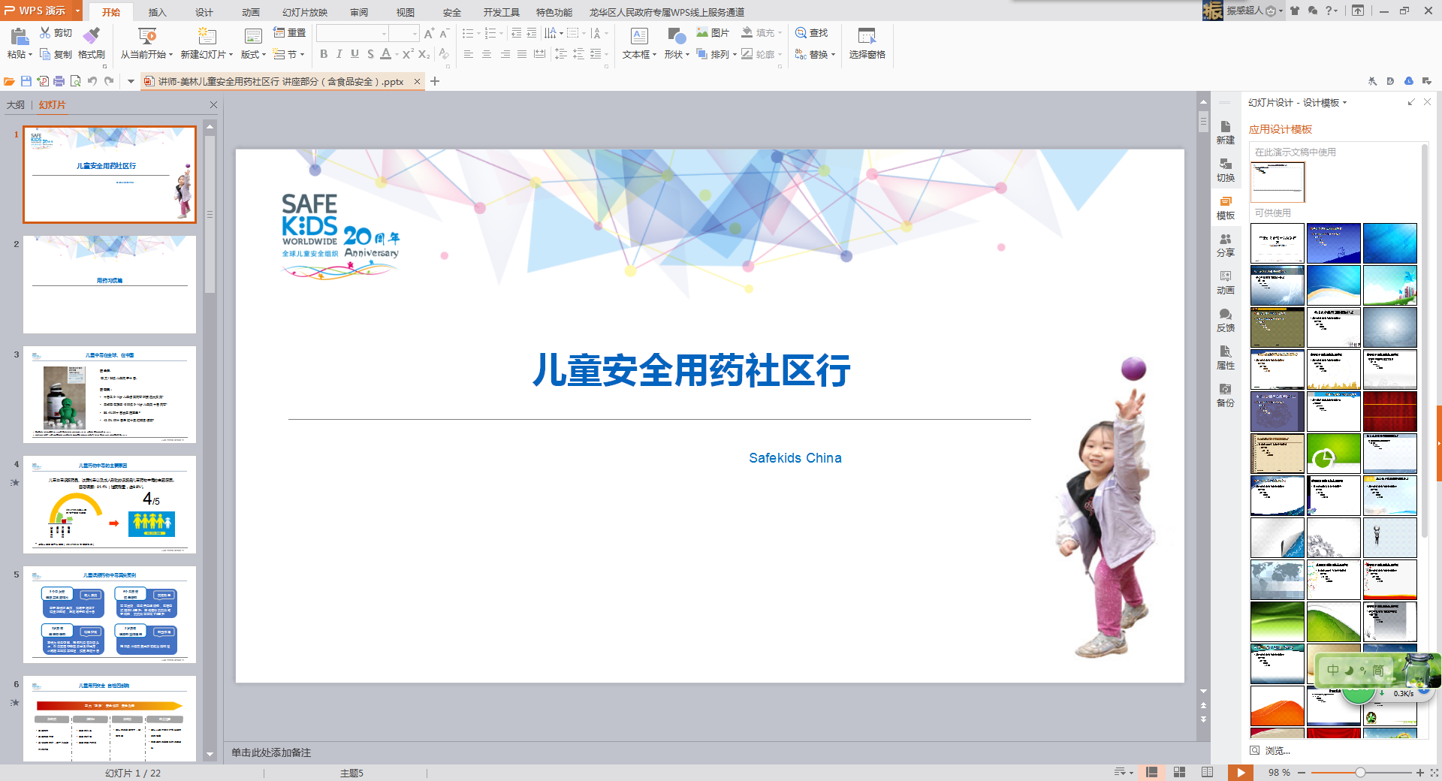Click the Format Painter (格式刷) icon
The image size is (1442, 781).
[91, 36]
